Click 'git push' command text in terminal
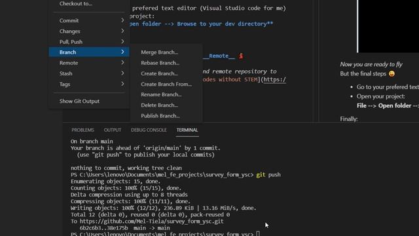 [x=268, y=175]
